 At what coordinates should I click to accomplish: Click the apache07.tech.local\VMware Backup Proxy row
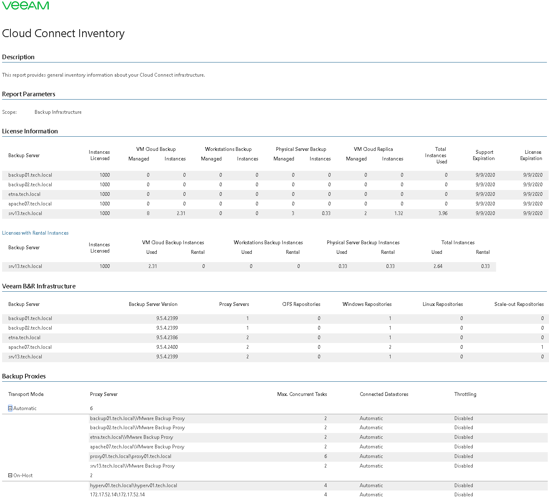coord(318,447)
